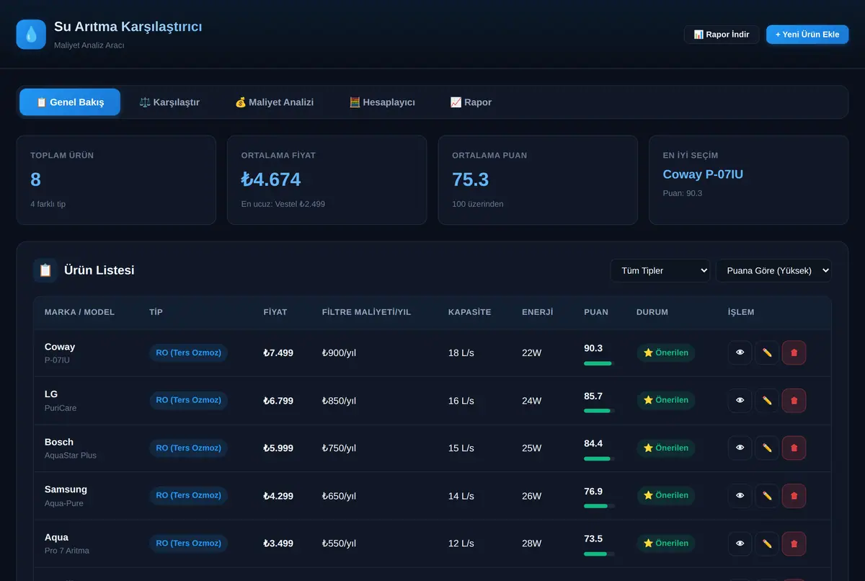Image resolution: width=865 pixels, height=581 pixels.
Task: Delete the LG PuriCare product
Action: point(794,400)
